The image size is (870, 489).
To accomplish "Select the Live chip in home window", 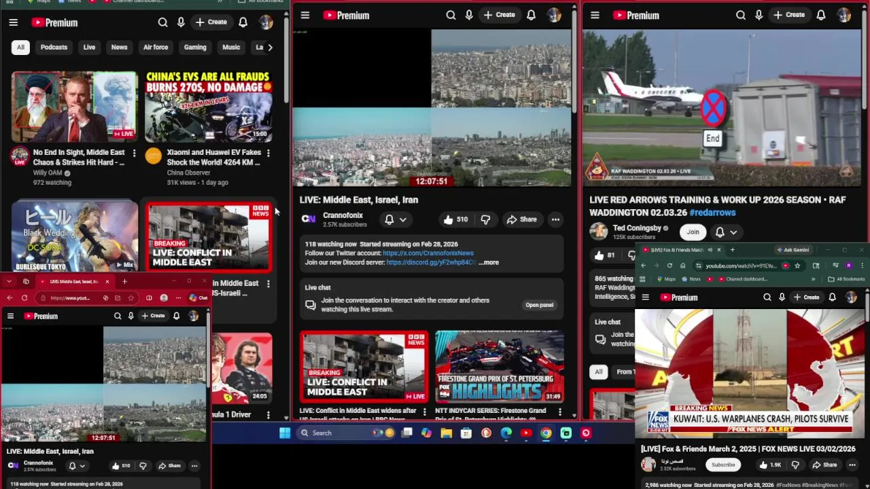I will (89, 47).
